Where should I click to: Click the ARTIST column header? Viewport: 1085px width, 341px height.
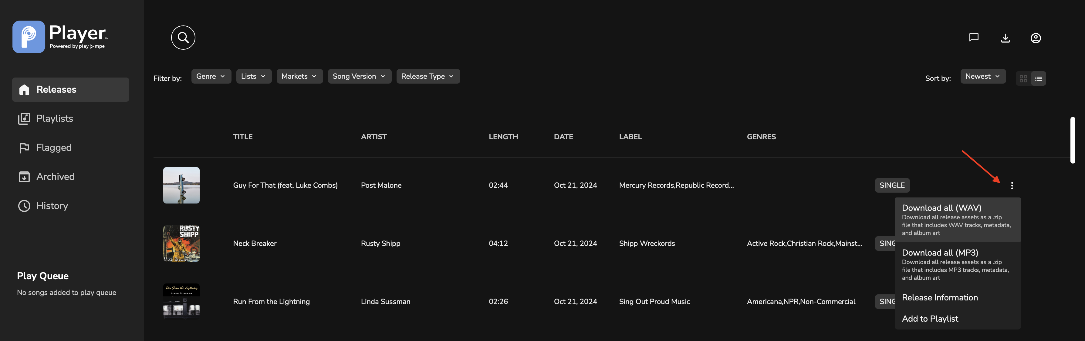click(373, 137)
